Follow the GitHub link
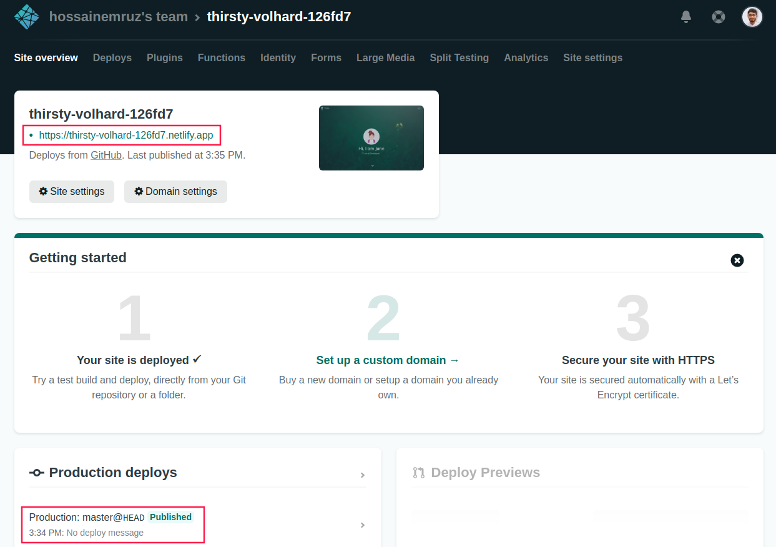The height and width of the screenshot is (547, 776). (106, 155)
